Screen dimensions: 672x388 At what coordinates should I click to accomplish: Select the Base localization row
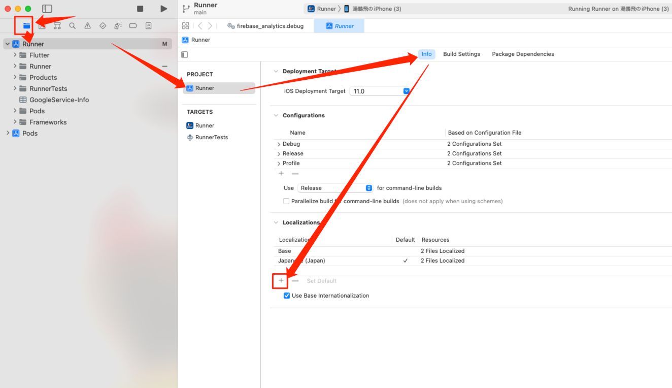(472, 251)
